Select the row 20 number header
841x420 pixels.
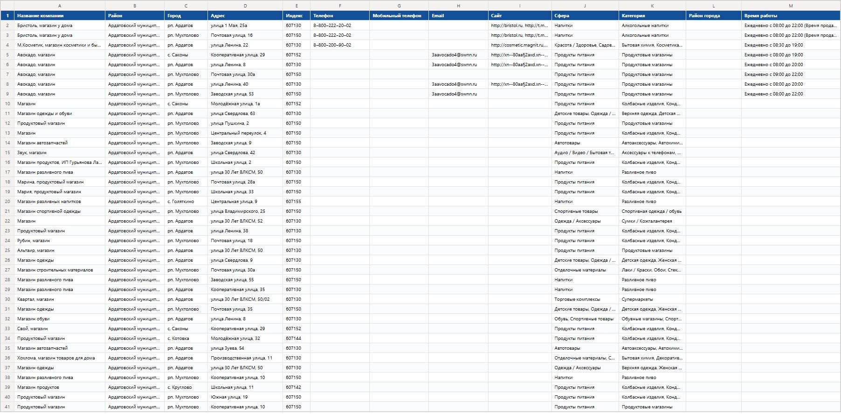(7, 202)
